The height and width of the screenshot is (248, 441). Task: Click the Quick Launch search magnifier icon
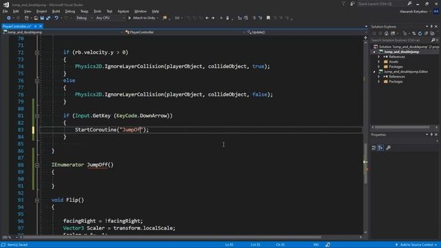point(409,3)
